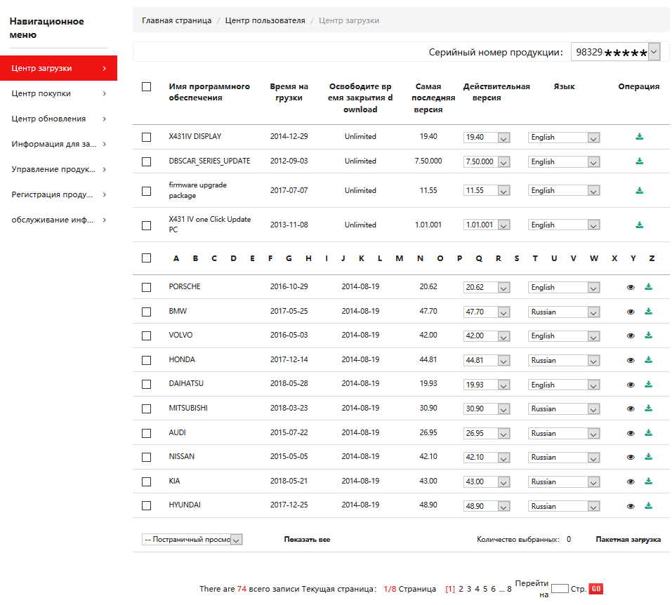Check the HYUNDAI row checkbox
The image size is (672, 605).
(147, 505)
